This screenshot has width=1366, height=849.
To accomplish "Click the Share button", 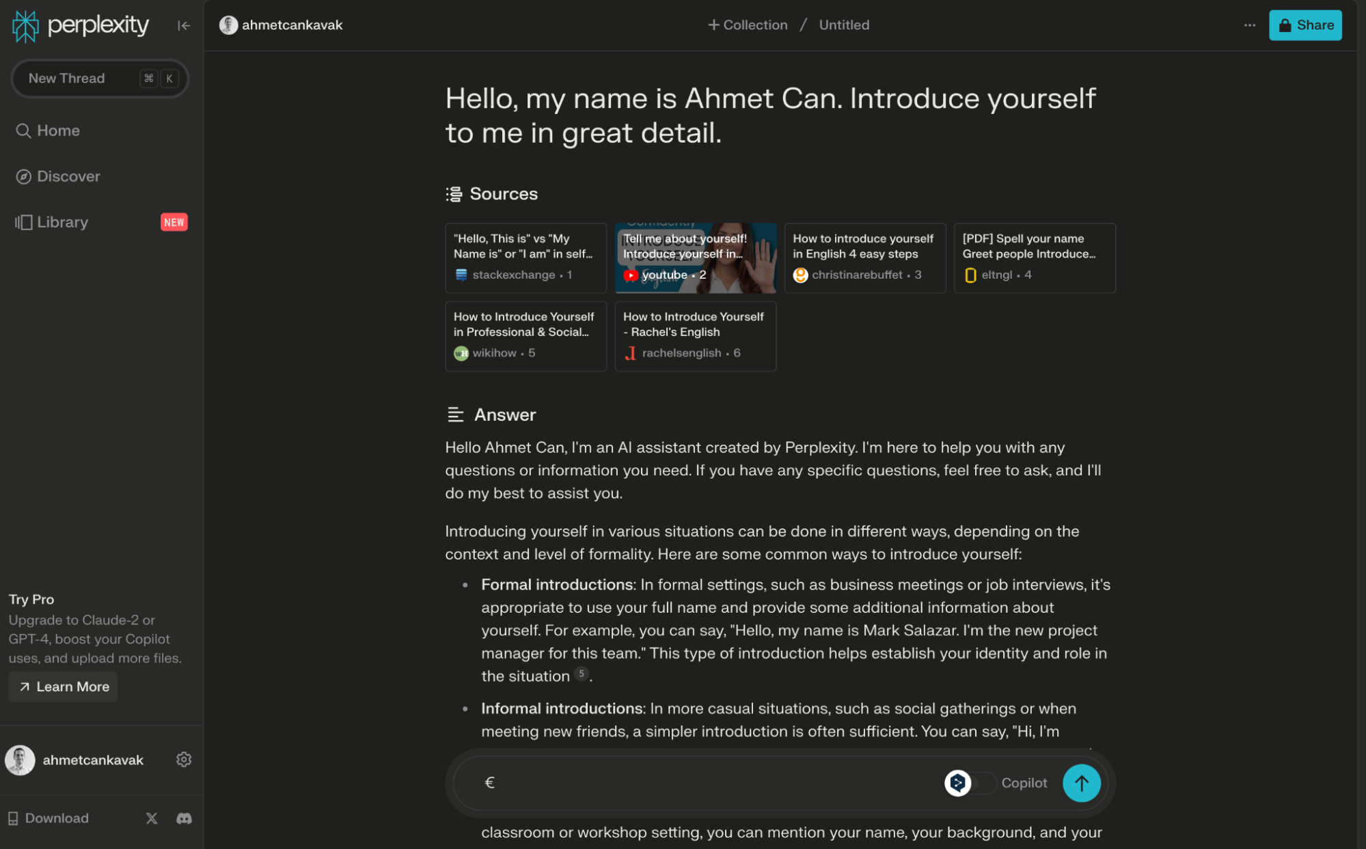I will point(1305,25).
